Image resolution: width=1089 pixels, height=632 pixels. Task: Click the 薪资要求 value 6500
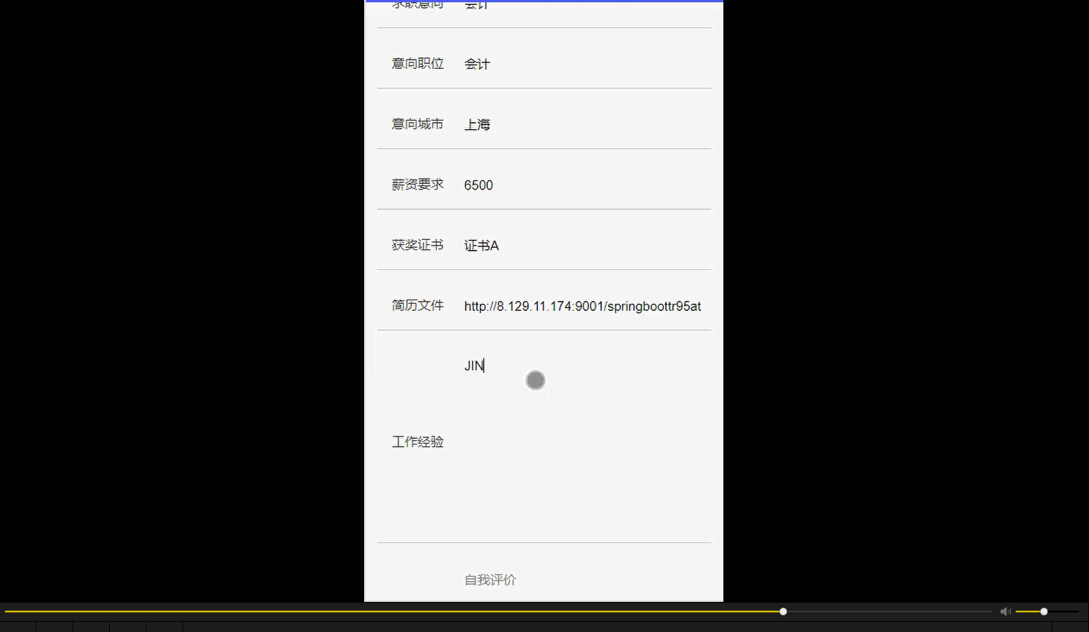click(478, 185)
